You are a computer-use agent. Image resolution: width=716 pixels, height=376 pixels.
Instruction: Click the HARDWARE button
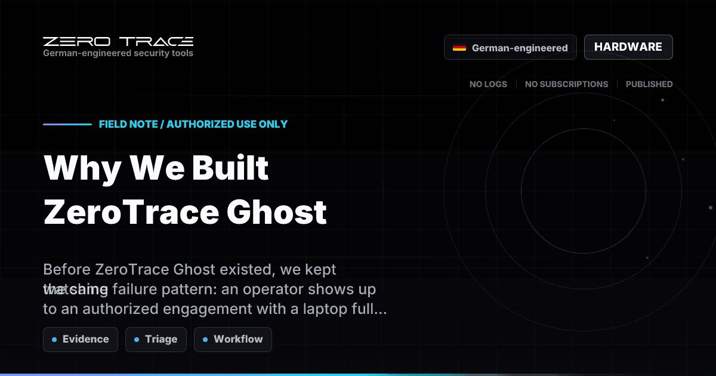(628, 47)
